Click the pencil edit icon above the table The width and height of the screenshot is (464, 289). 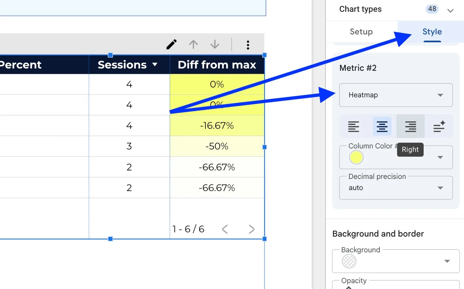click(x=171, y=44)
